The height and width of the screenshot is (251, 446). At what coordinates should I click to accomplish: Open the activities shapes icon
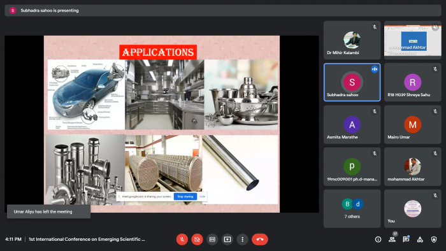coord(420,240)
